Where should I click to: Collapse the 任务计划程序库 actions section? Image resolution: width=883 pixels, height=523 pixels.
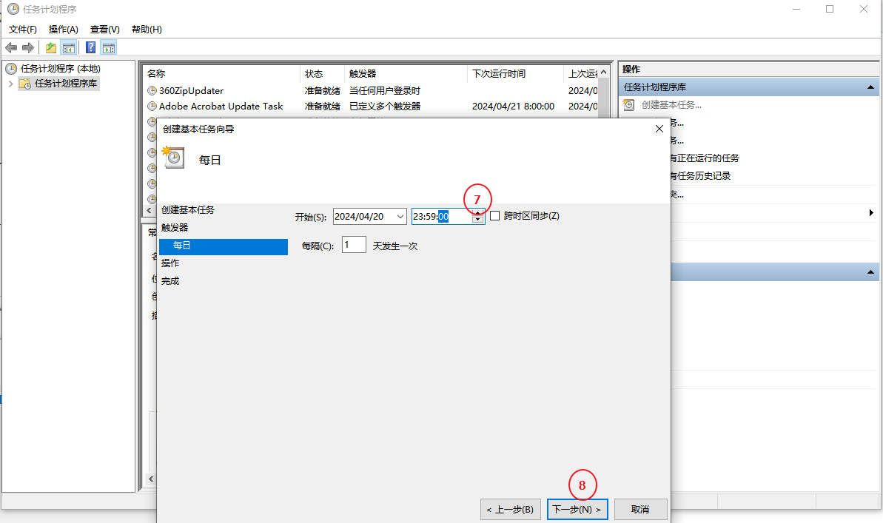click(x=870, y=87)
